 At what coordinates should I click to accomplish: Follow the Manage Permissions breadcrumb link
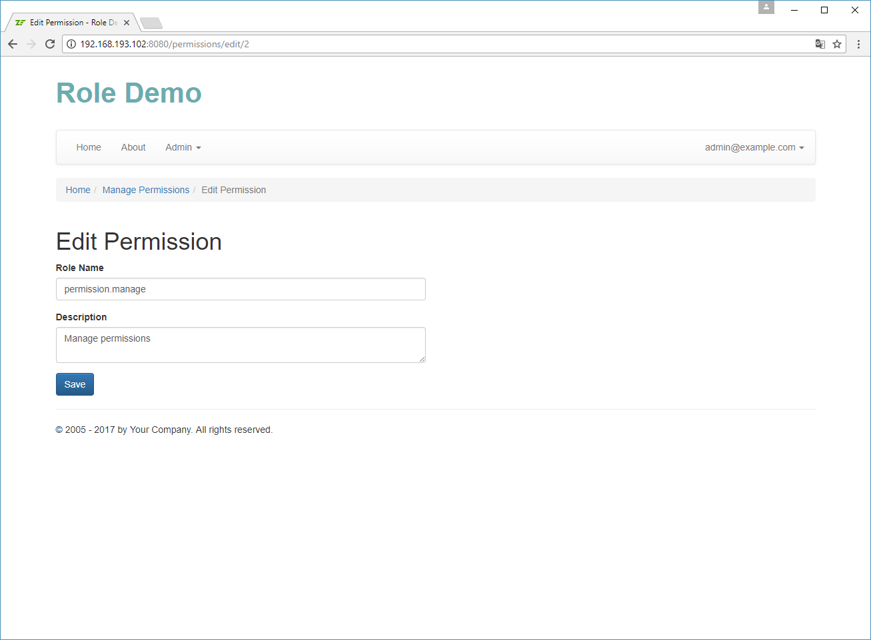(x=146, y=190)
